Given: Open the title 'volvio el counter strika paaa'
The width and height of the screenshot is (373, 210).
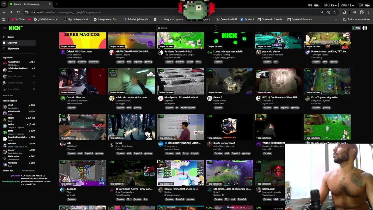Looking at the screenshot, I should point(131,97).
